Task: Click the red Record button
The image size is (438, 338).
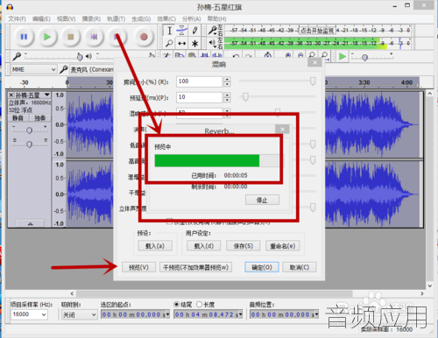Action: 144,37
